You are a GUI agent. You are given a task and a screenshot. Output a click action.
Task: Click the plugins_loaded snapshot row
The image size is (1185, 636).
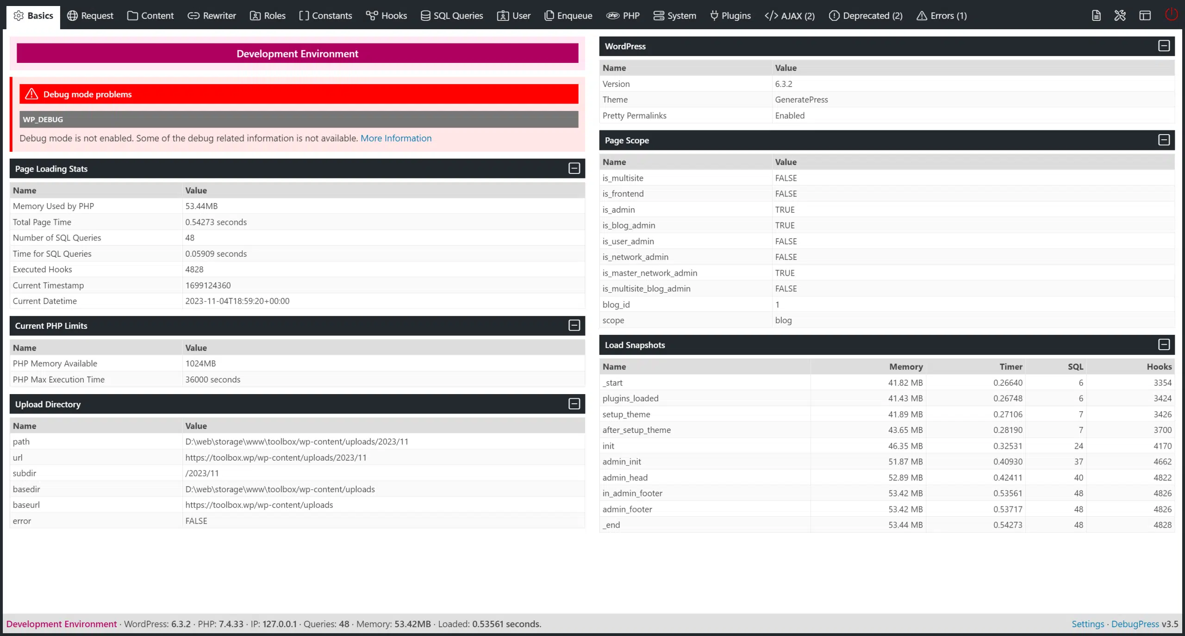coord(887,398)
